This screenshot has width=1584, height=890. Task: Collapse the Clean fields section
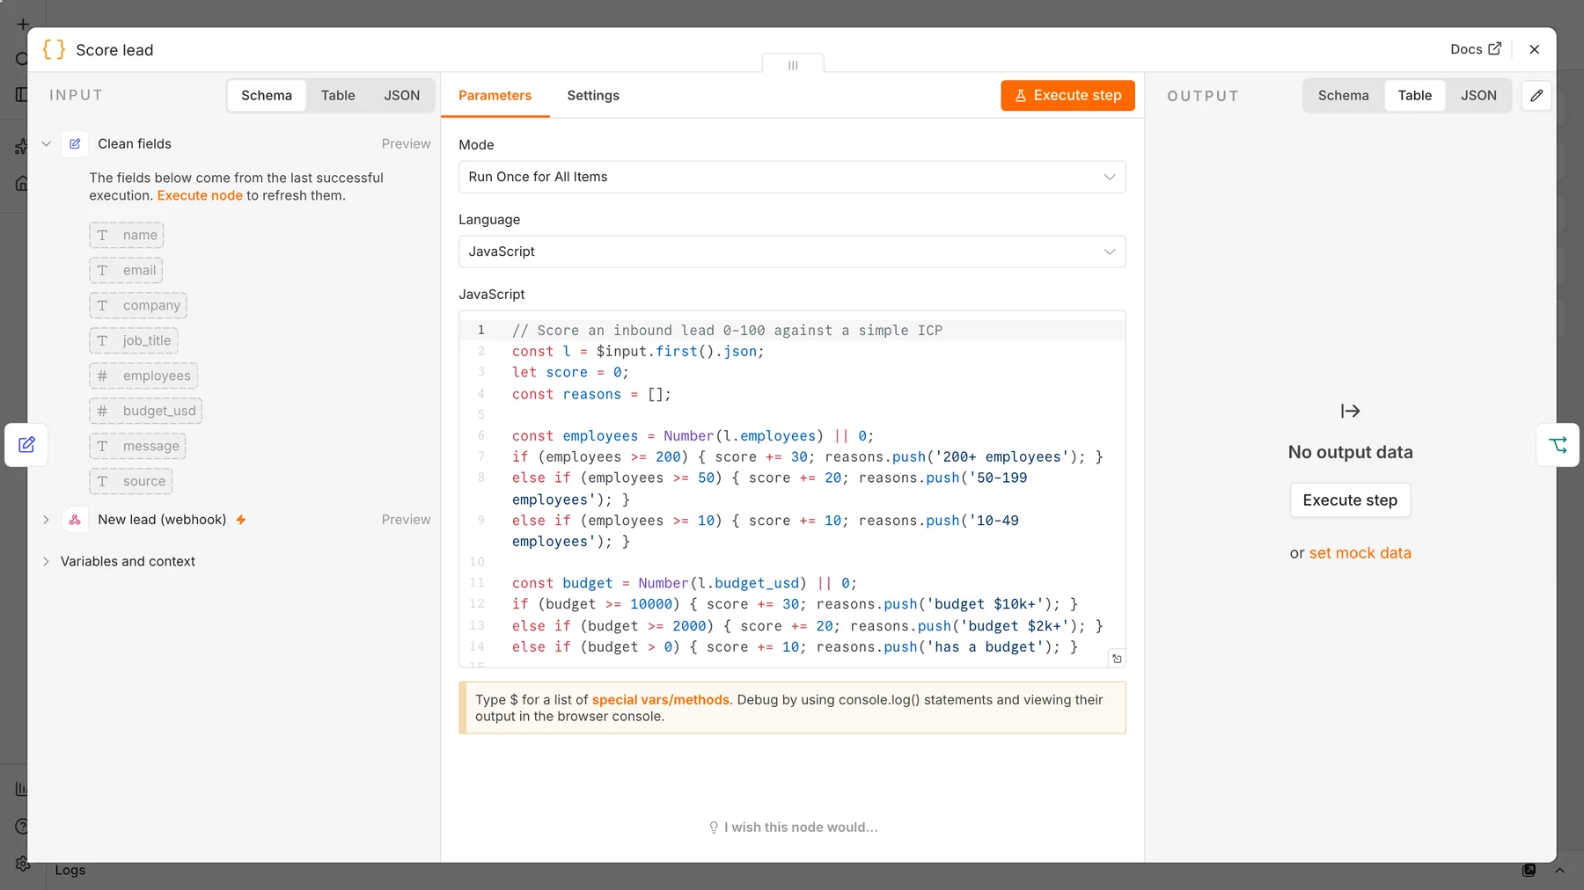[x=46, y=143]
